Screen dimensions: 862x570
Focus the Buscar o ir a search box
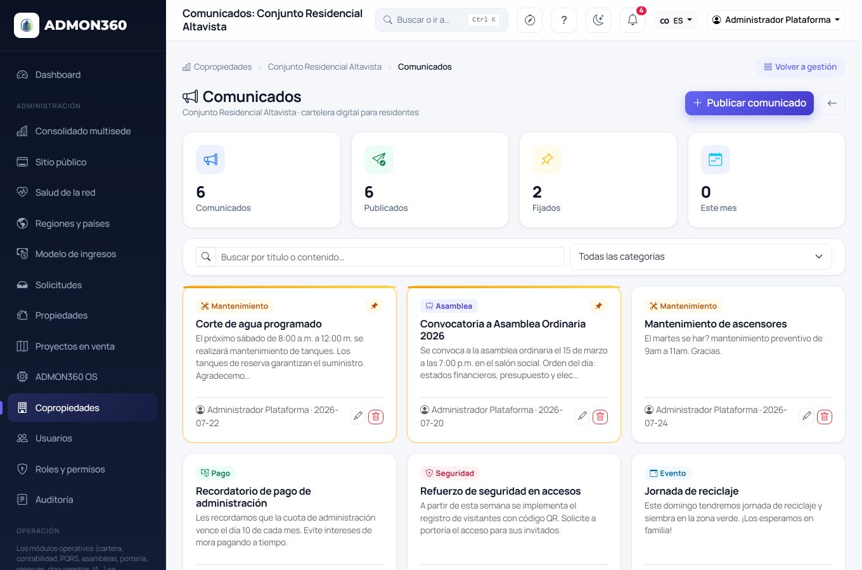tap(442, 20)
